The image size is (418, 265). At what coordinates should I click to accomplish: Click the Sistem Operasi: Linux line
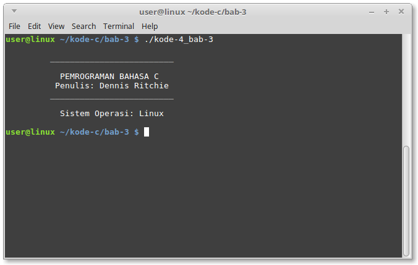[x=112, y=114]
